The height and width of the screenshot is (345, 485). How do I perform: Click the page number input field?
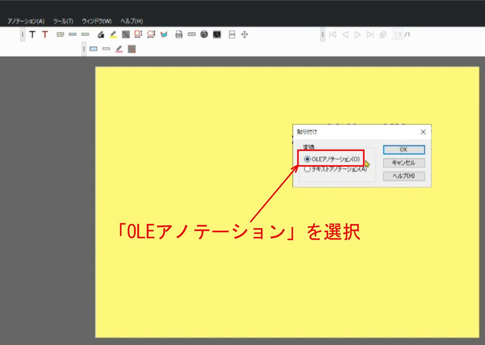pyautogui.click(x=397, y=35)
